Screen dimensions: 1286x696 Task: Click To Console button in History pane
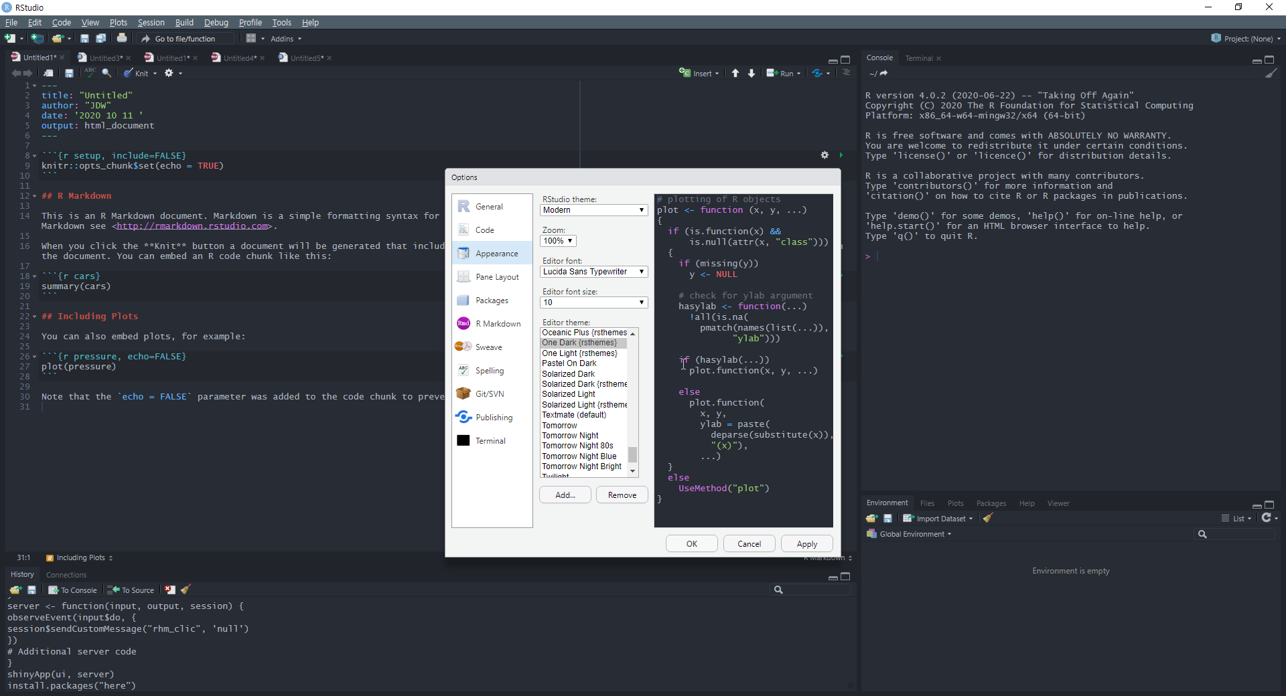(x=73, y=590)
